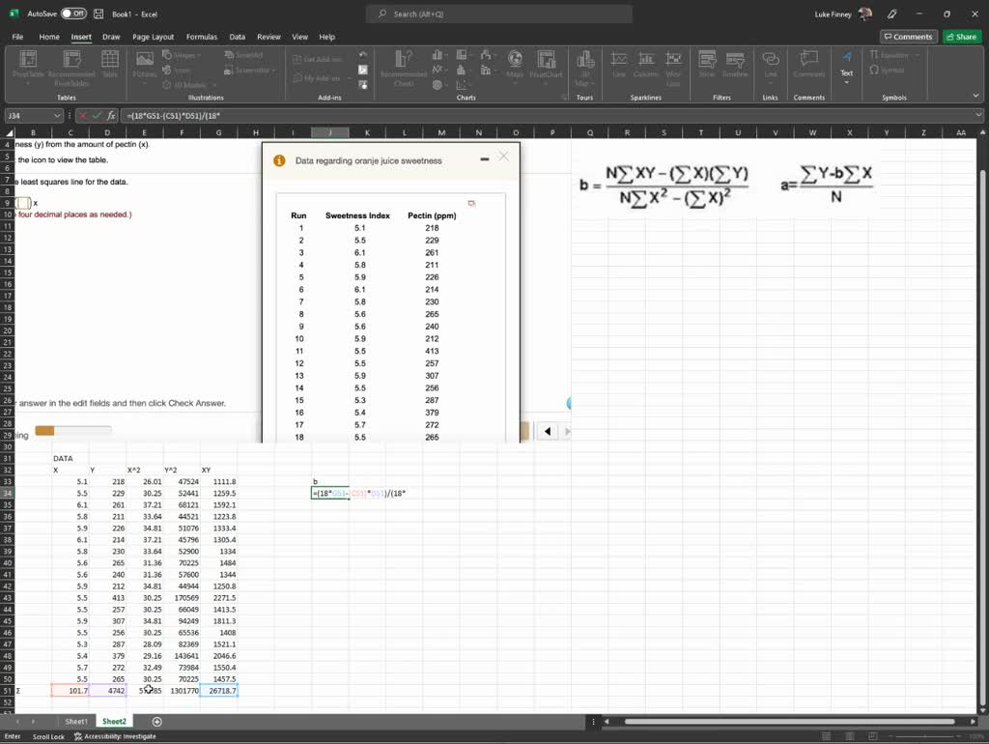
Task: Expand the formula bar with the chevron
Action: pos(978,115)
